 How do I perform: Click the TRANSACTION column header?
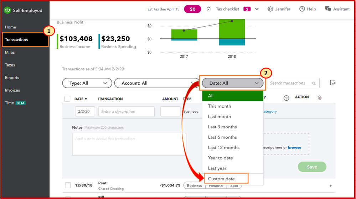click(x=110, y=99)
